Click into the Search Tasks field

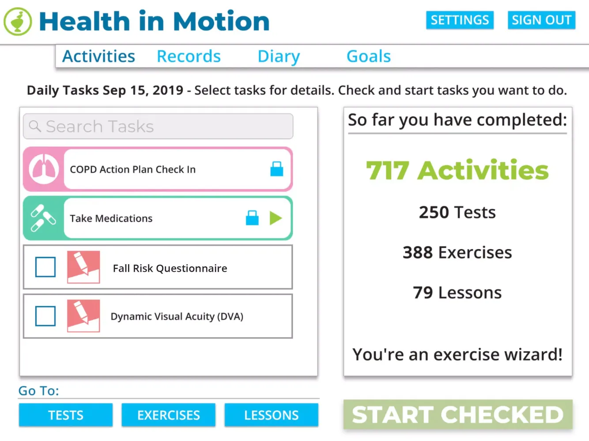(168, 127)
